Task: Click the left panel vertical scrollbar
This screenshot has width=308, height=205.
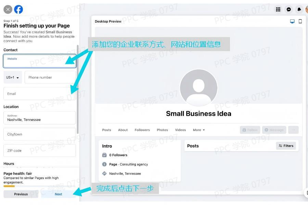Action: pos(78,89)
